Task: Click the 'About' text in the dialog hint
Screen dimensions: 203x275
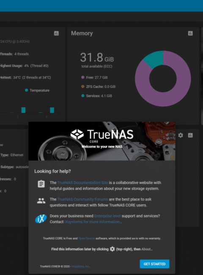Action: 146,249
